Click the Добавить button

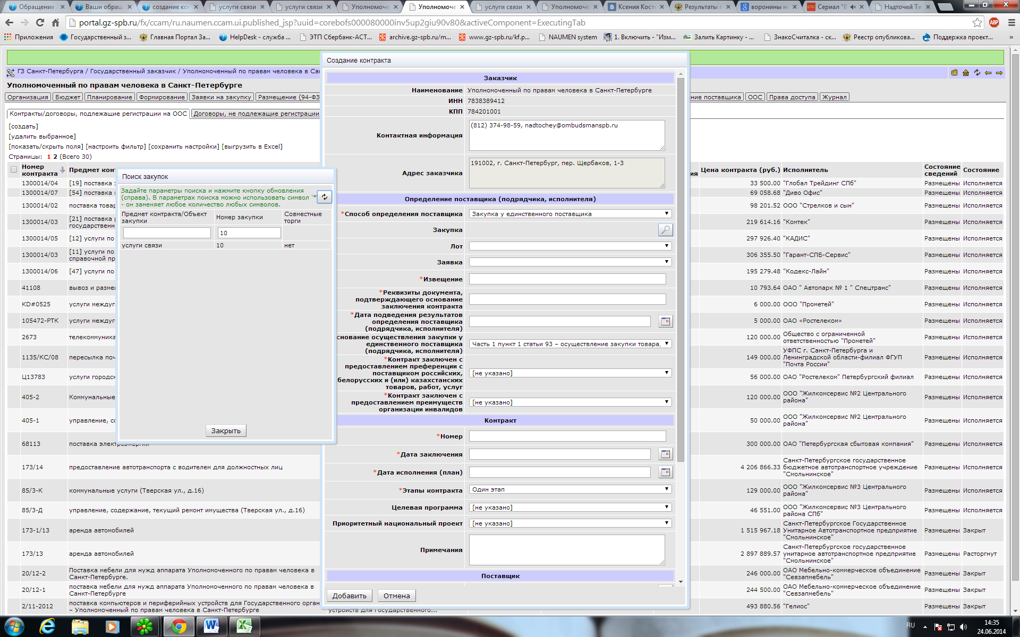pyautogui.click(x=350, y=596)
